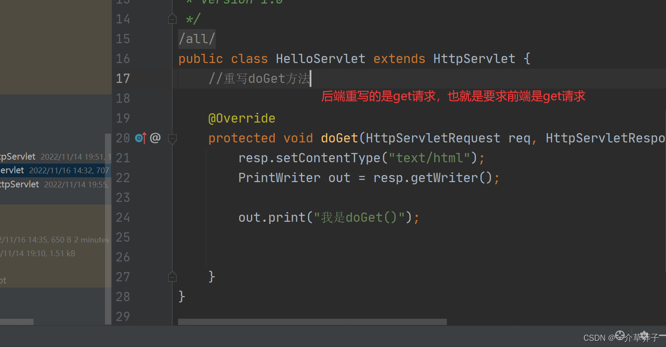The height and width of the screenshot is (347, 666).
Task: Click the crosshair locate icon in the bottom bar
Action: coord(620,335)
